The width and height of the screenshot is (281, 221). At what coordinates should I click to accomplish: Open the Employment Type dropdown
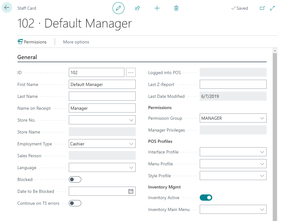[x=131, y=144]
